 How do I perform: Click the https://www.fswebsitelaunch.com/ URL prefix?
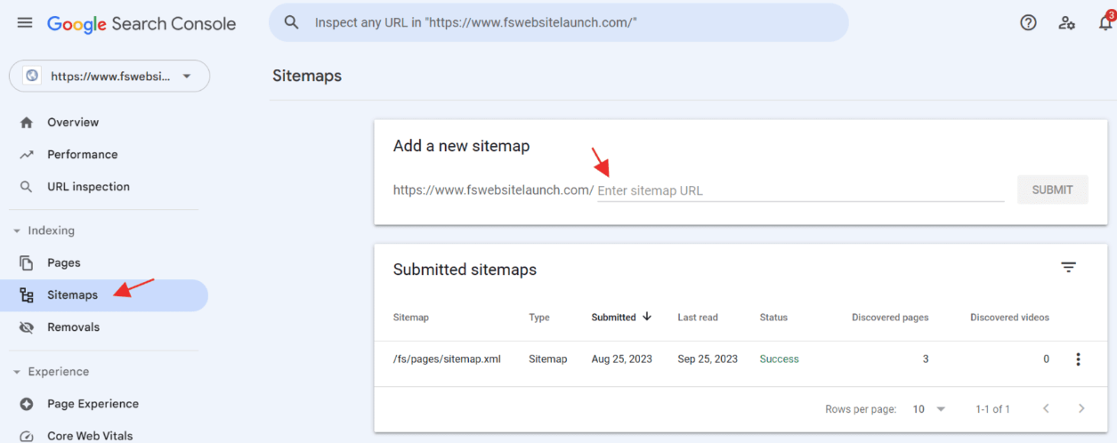[x=493, y=190]
